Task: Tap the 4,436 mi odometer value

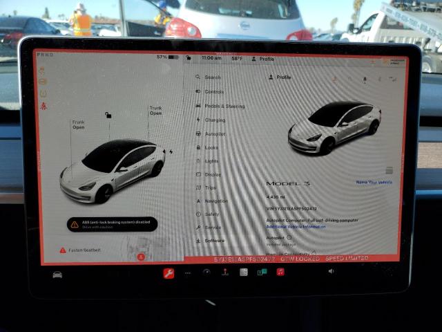Action: click(x=276, y=196)
